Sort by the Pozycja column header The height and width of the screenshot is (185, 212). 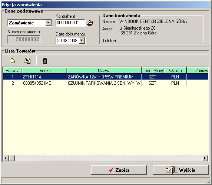coord(13,70)
